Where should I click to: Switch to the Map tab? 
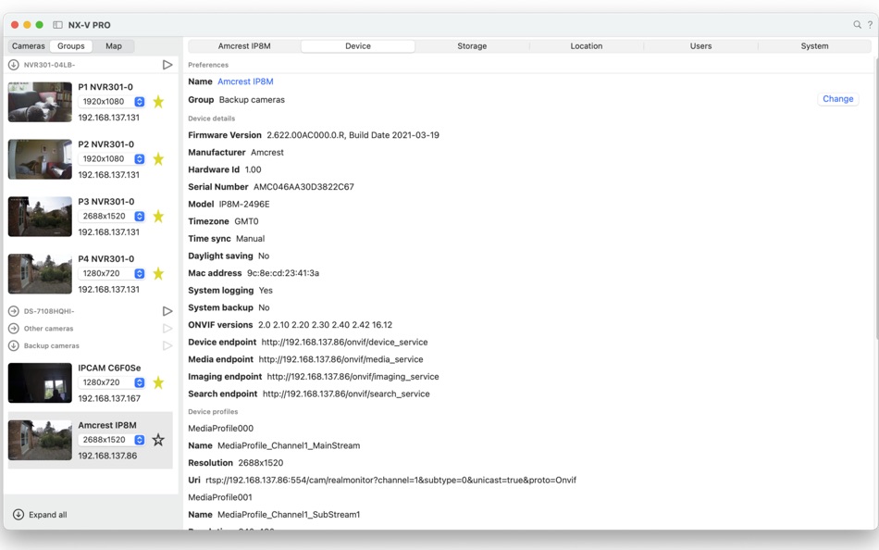point(114,46)
